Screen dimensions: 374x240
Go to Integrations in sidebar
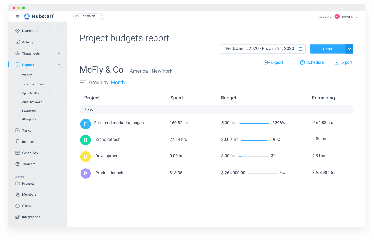point(31,217)
